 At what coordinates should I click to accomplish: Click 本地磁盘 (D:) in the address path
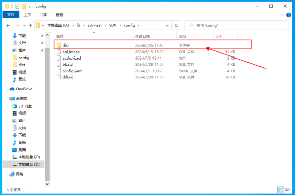[x=58, y=25]
